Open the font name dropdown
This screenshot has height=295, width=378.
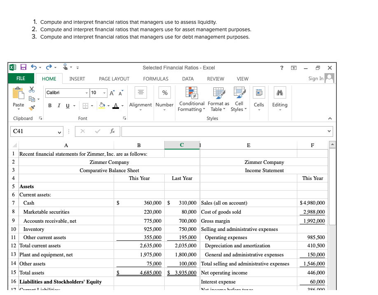click(86, 93)
